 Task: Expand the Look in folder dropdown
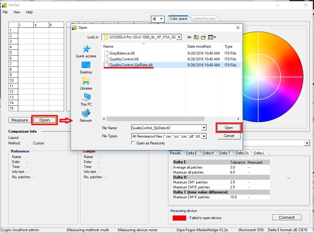(x=179, y=37)
